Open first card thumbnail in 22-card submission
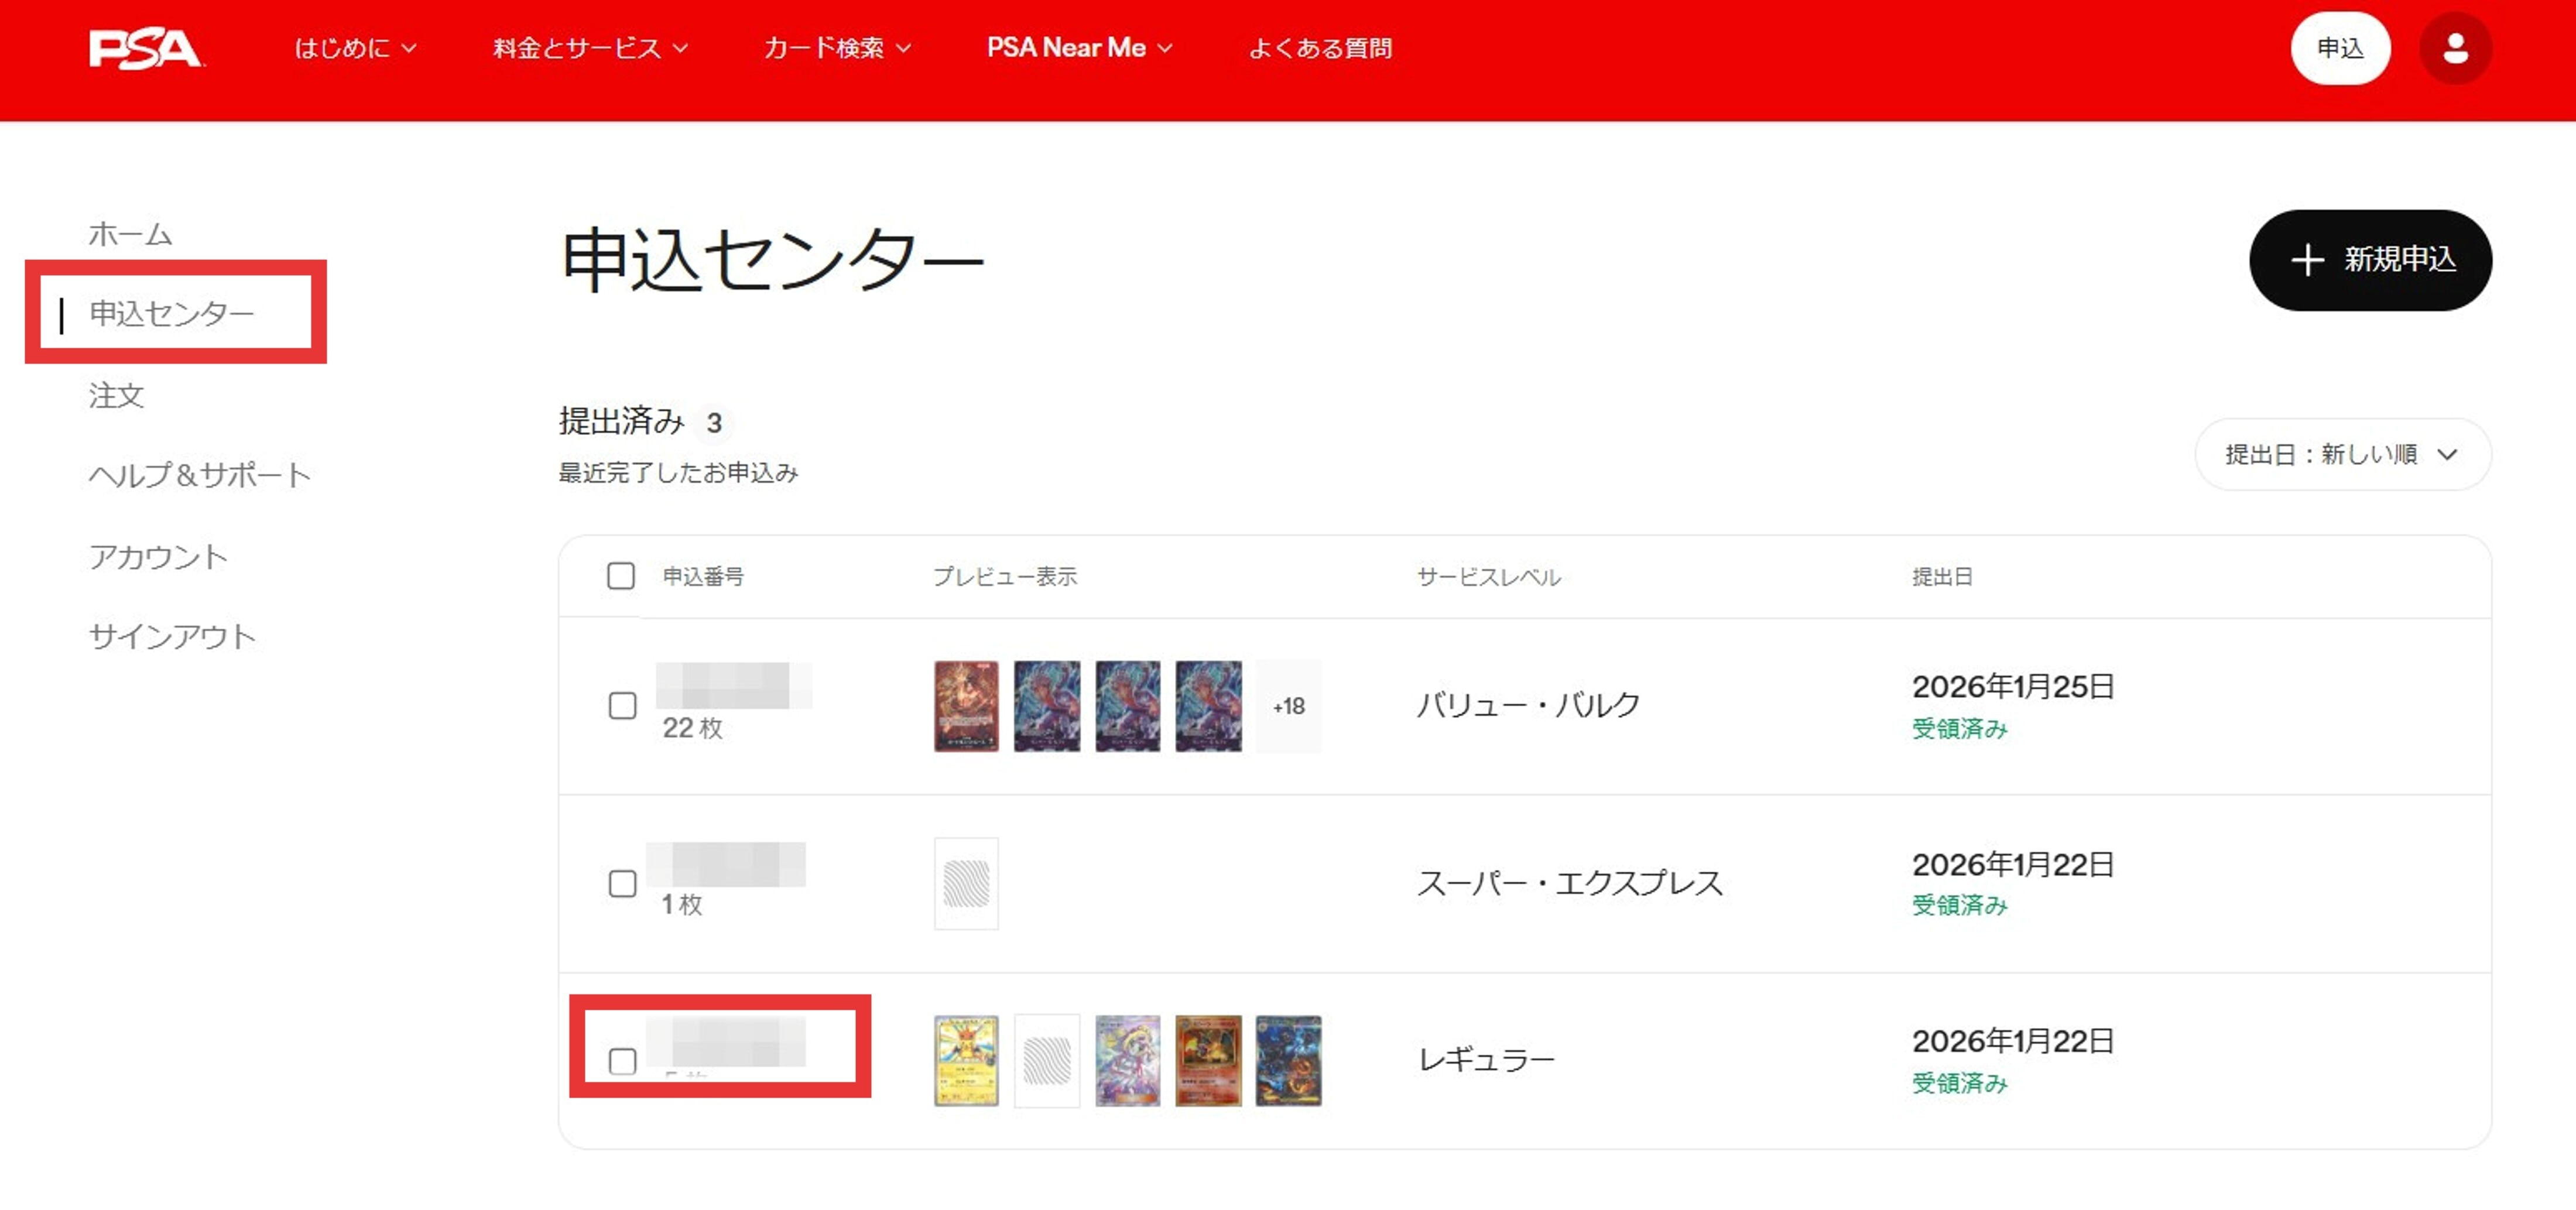2576x1210 pixels. (x=966, y=706)
